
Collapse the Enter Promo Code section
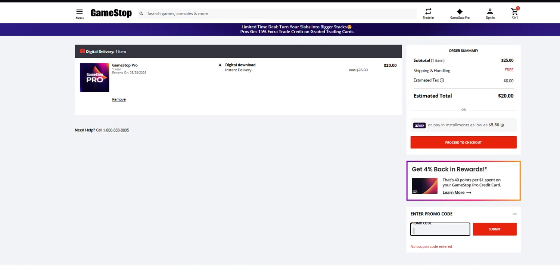coord(514,214)
